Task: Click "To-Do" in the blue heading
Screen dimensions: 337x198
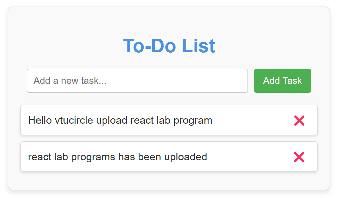Action: 150,45
